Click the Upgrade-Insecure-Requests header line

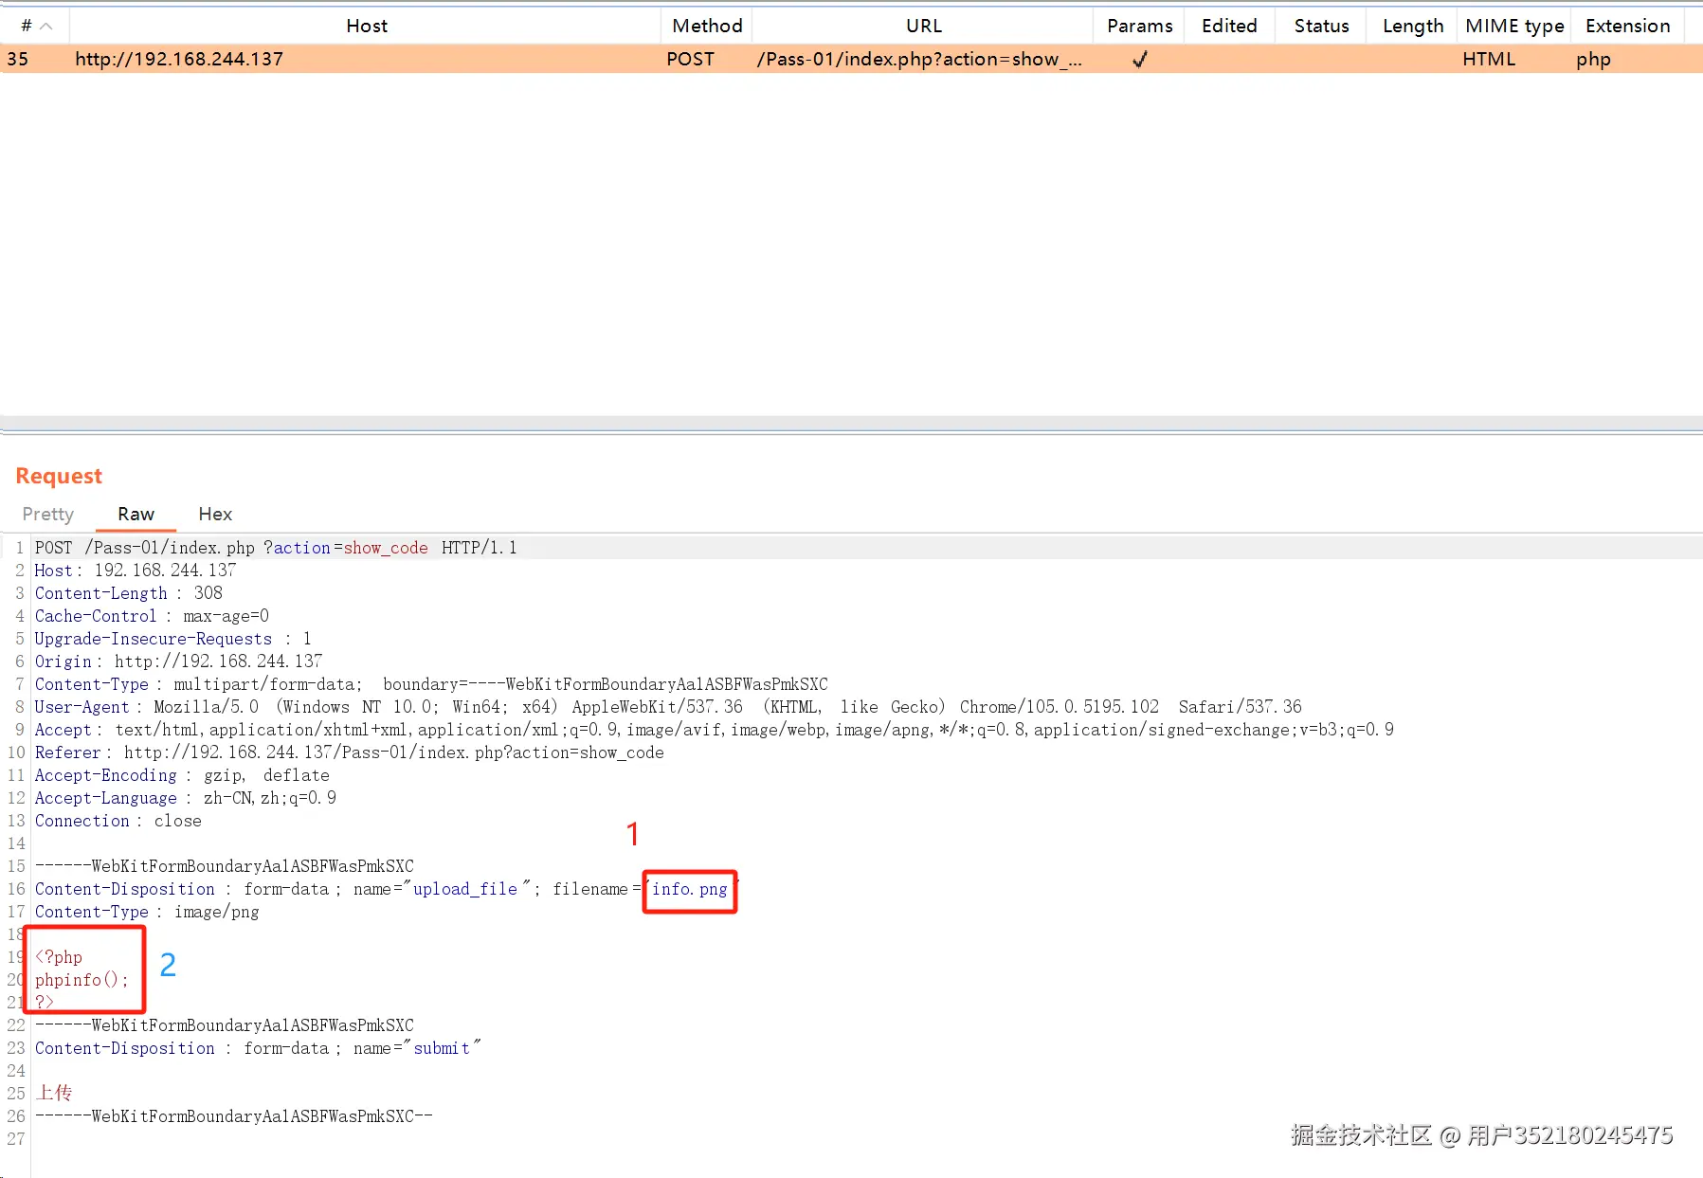coord(173,639)
